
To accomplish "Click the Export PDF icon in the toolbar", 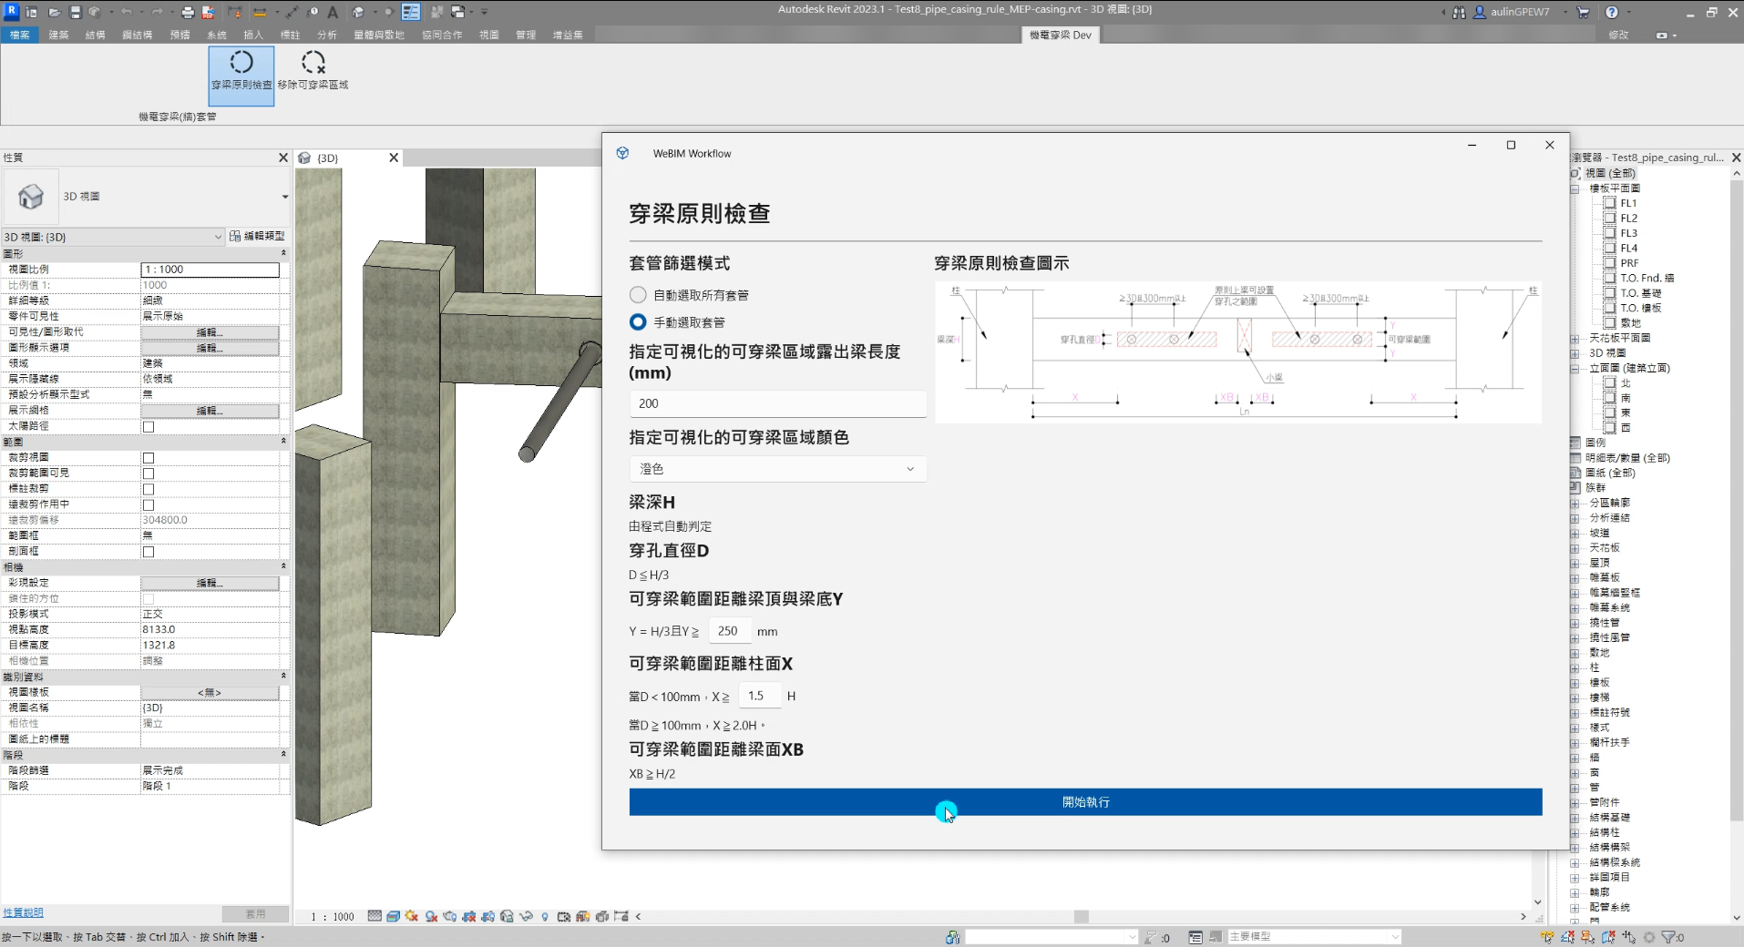I will pos(208,12).
